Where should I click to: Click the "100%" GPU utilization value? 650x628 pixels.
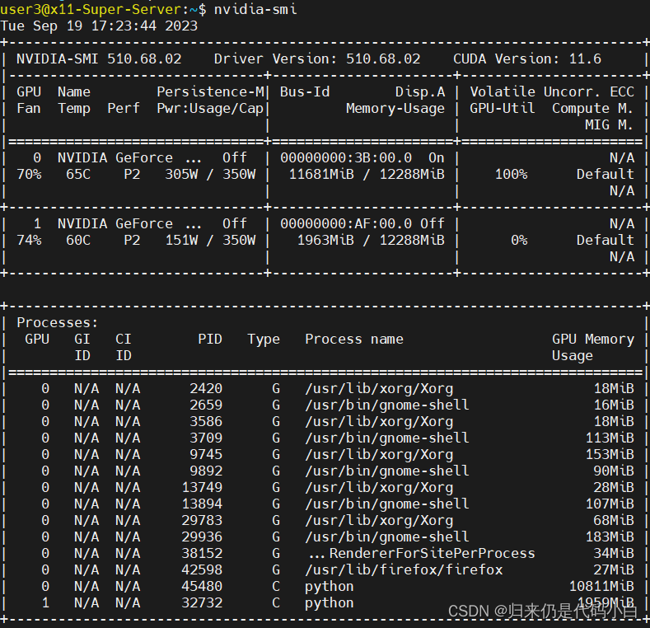point(511,174)
